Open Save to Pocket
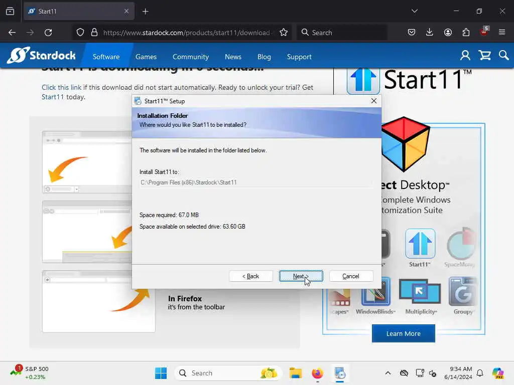514x385 pixels. 412,32
